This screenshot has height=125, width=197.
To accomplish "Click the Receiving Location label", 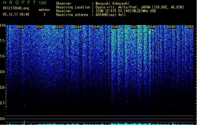I will pyautogui.click(x=73, y=7).
